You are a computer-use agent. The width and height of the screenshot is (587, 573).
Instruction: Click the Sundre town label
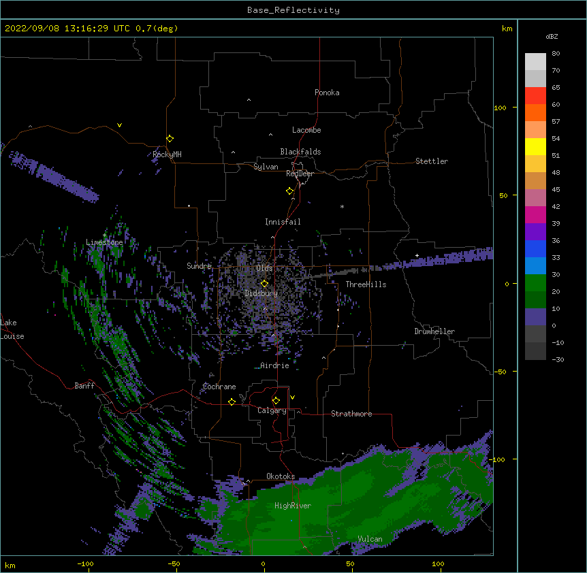(199, 266)
